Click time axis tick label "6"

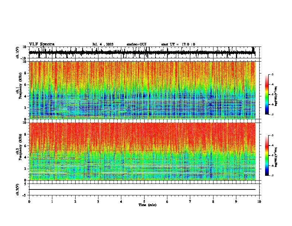pos(167,202)
